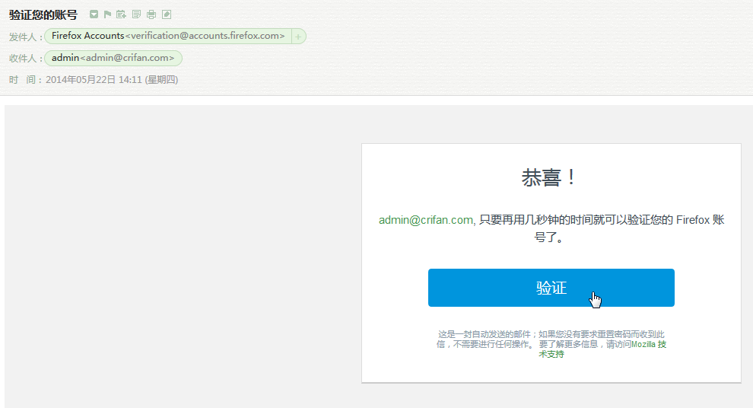Click the email subject 验证您的账号
The width and height of the screenshot is (753, 408).
[43, 15]
